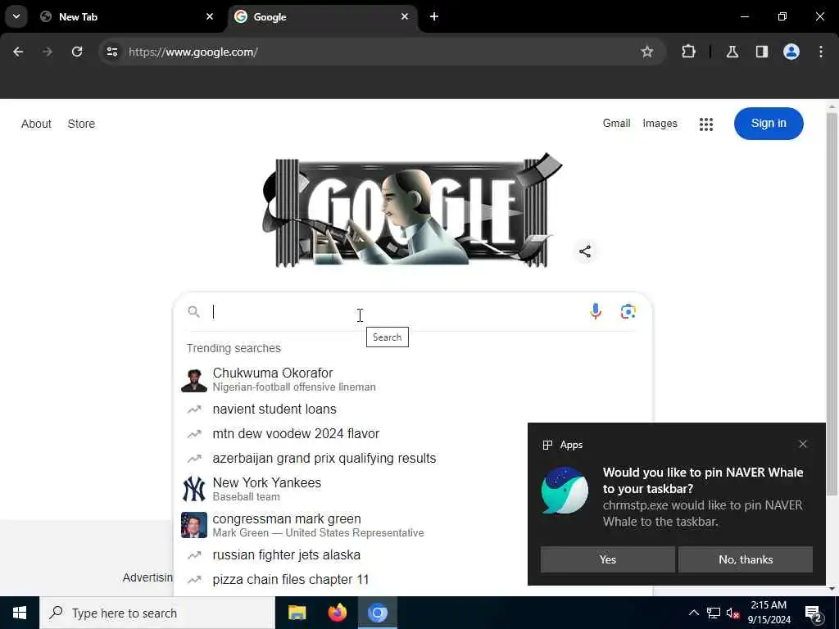This screenshot has width=839, height=629.
Task: Go back to the previous page
Action: [x=18, y=52]
